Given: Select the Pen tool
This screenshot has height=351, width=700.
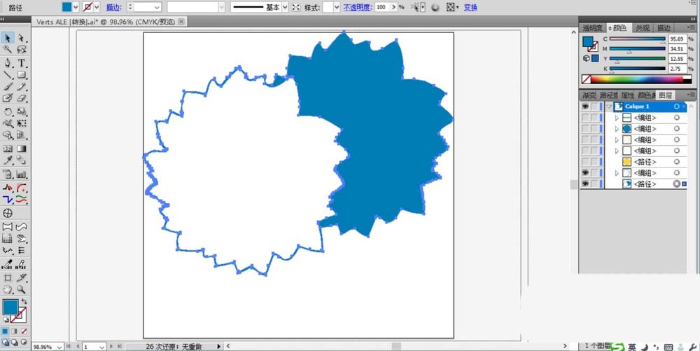Looking at the screenshot, I should pos(8,63).
